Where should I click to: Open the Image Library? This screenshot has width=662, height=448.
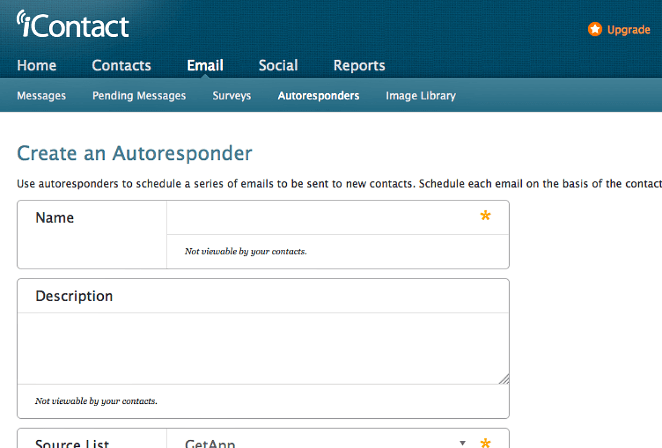tap(420, 95)
